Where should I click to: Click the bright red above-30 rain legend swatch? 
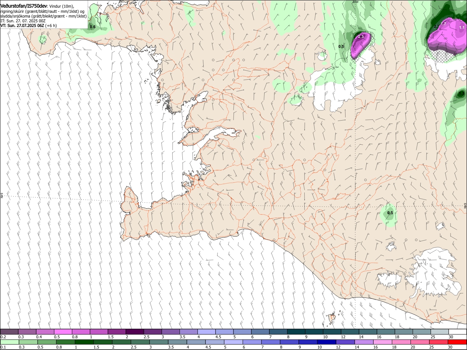tap(458, 342)
